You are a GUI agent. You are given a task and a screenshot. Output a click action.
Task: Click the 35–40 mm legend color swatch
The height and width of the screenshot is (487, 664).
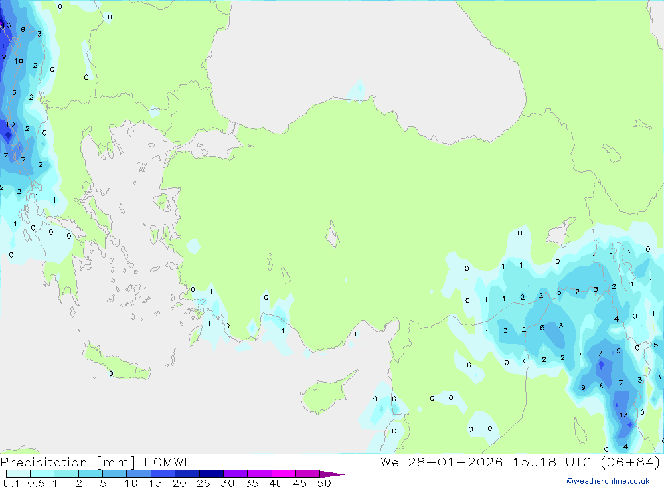(260, 474)
